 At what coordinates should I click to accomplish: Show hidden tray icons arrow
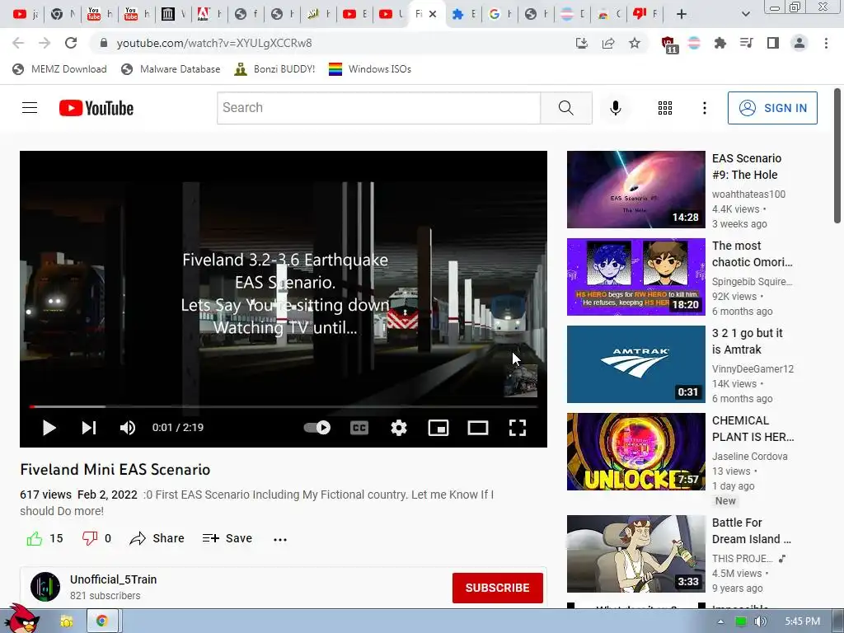coord(720,621)
